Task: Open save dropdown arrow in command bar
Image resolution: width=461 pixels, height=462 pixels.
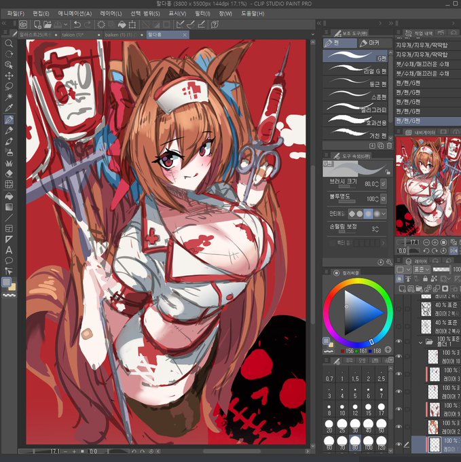Action: 66,24
